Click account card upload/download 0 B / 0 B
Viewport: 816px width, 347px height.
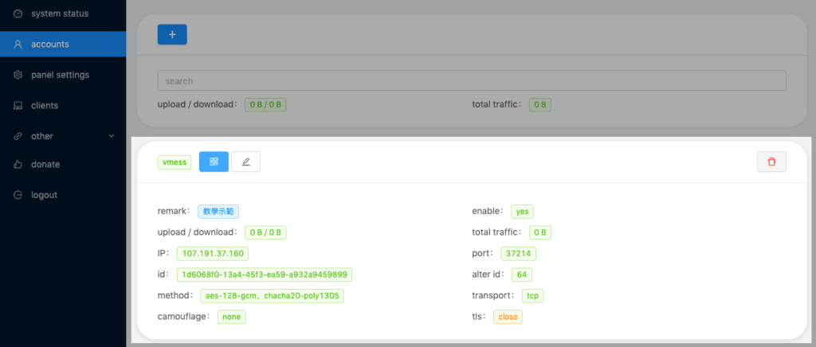(x=265, y=232)
